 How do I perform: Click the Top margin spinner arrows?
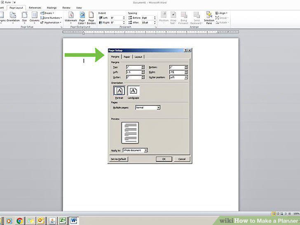[143, 67]
